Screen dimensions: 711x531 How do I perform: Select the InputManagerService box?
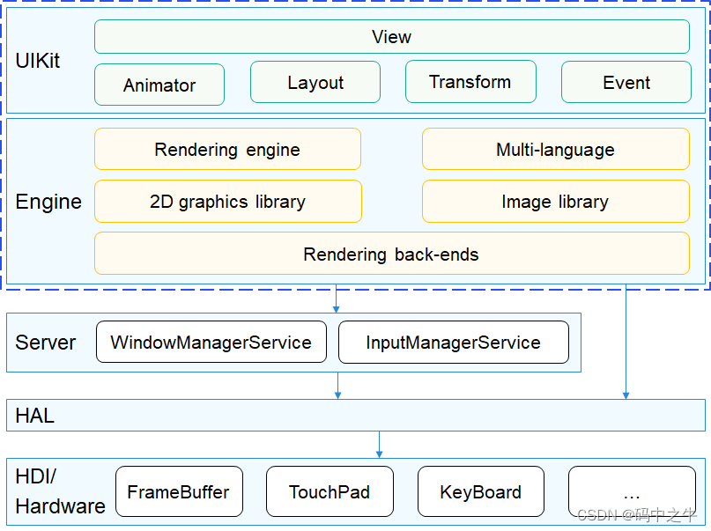click(454, 342)
